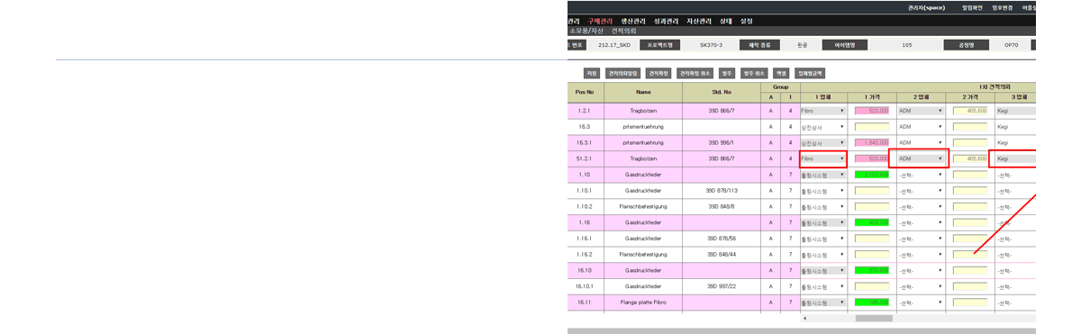Image resolution: width=1081 pixels, height=334 pixels.
Task: Click the 견적의뢰알림 button
Action: [x=623, y=73]
